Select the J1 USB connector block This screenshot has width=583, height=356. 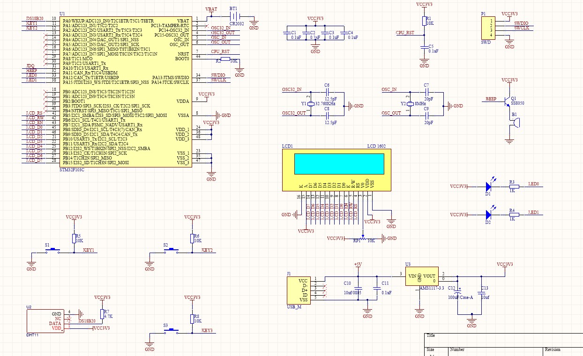tap(298, 290)
